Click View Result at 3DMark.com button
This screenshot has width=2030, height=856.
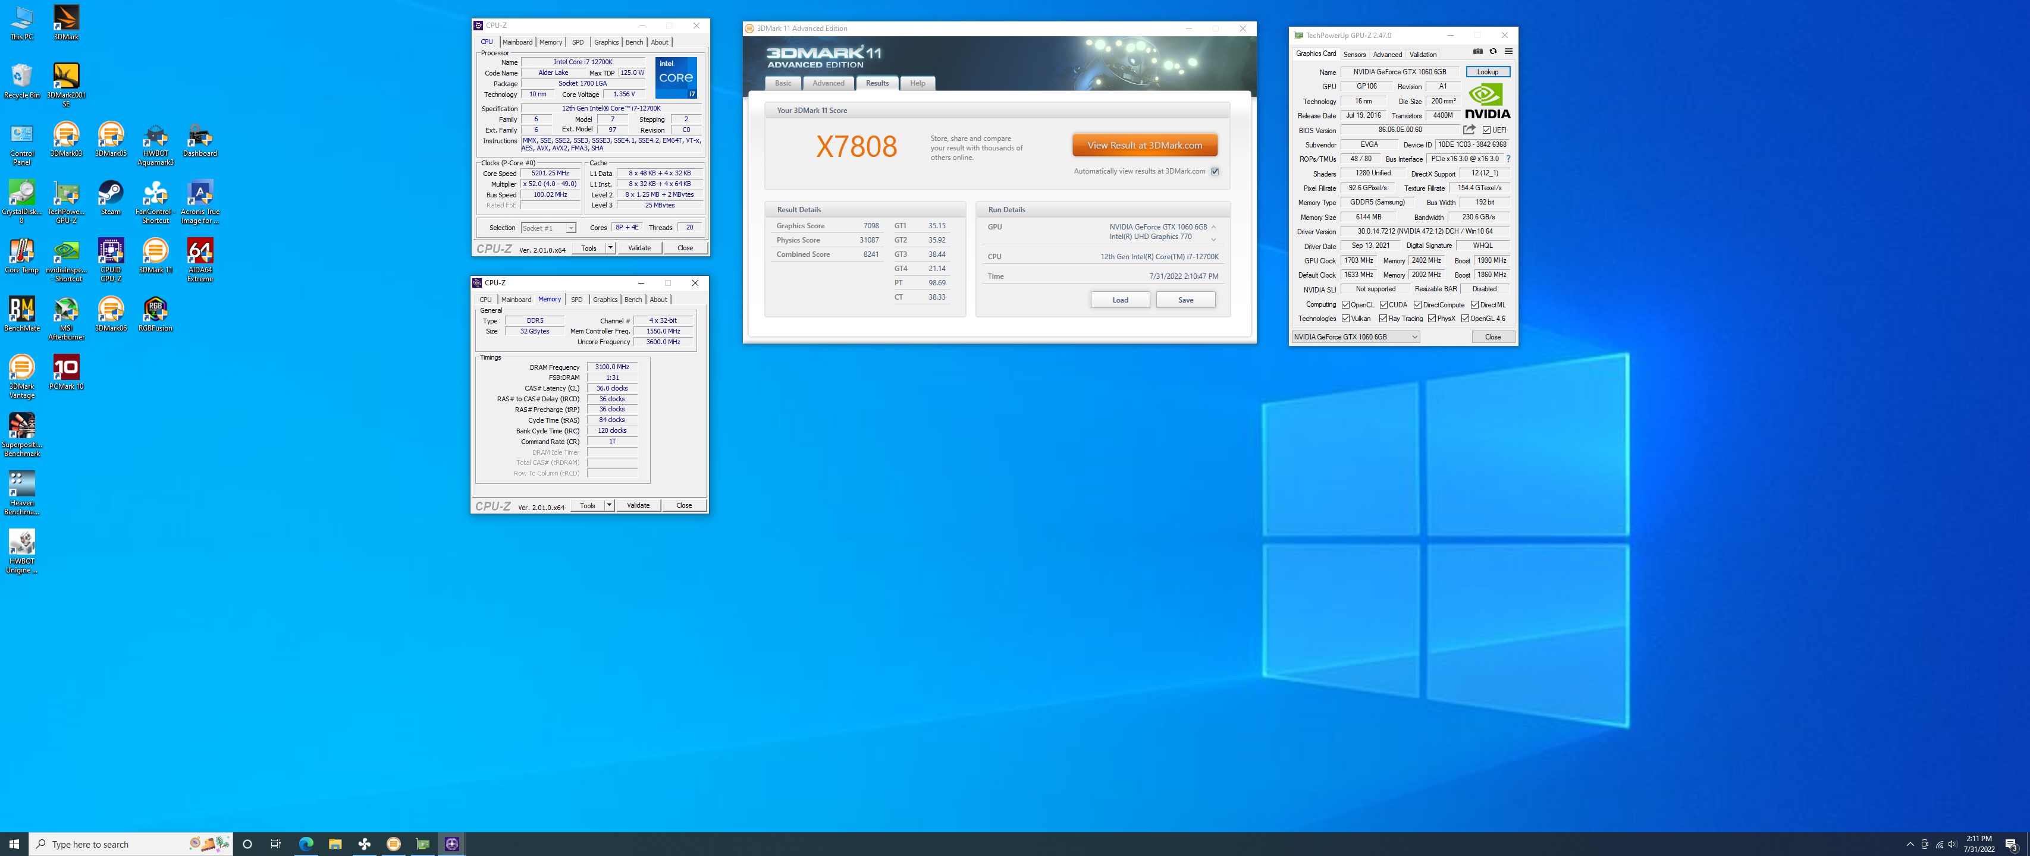click(x=1144, y=145)
